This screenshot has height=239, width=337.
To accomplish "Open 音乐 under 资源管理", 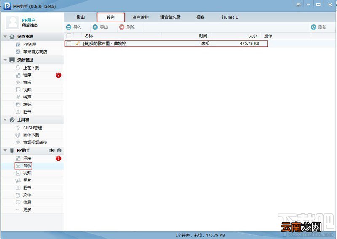I will click(x=27, y=82).
